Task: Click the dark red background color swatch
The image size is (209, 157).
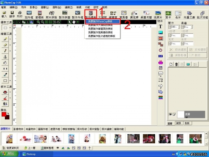Action: 8,117
